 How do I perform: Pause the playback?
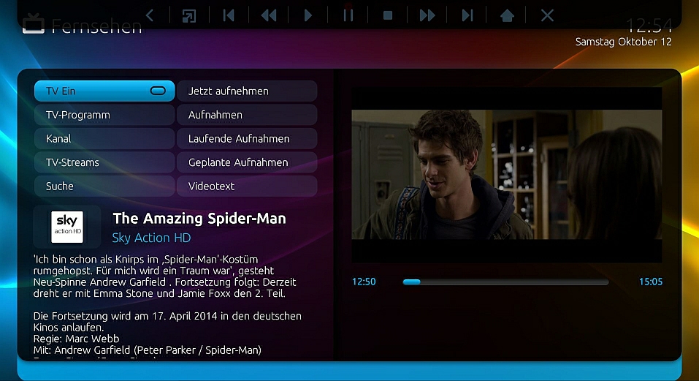348,15
